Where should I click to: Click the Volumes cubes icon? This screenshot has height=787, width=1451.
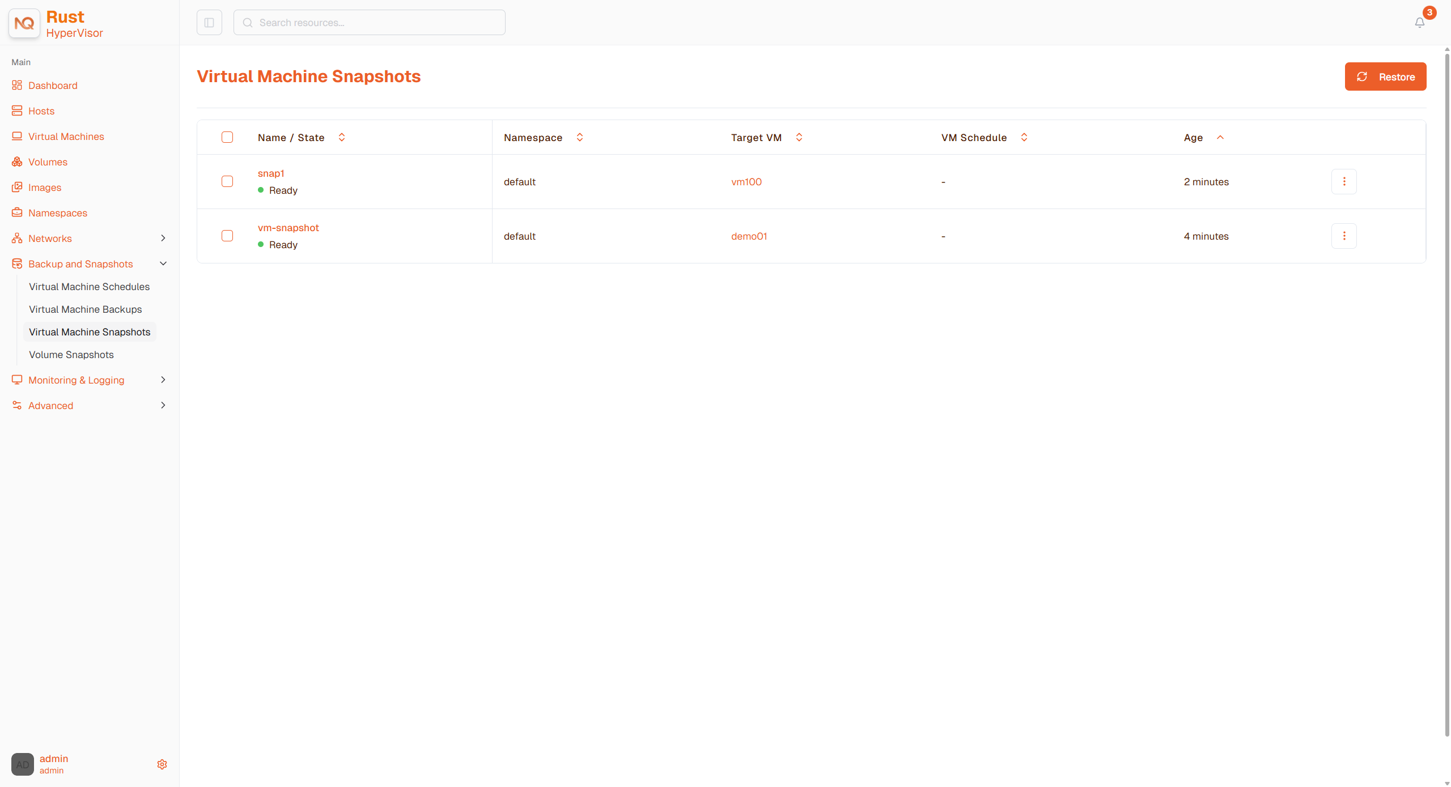coord(17,161)
